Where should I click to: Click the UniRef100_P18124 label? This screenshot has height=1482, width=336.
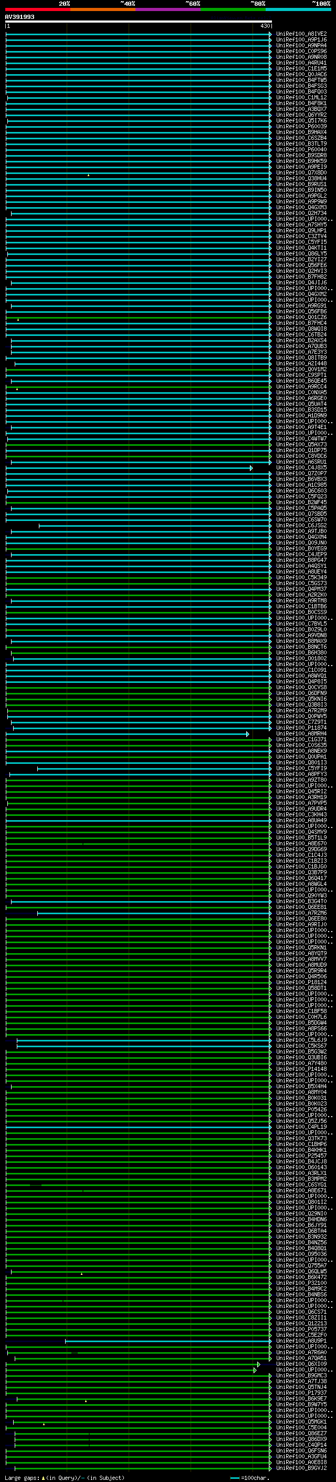point(301,982)
